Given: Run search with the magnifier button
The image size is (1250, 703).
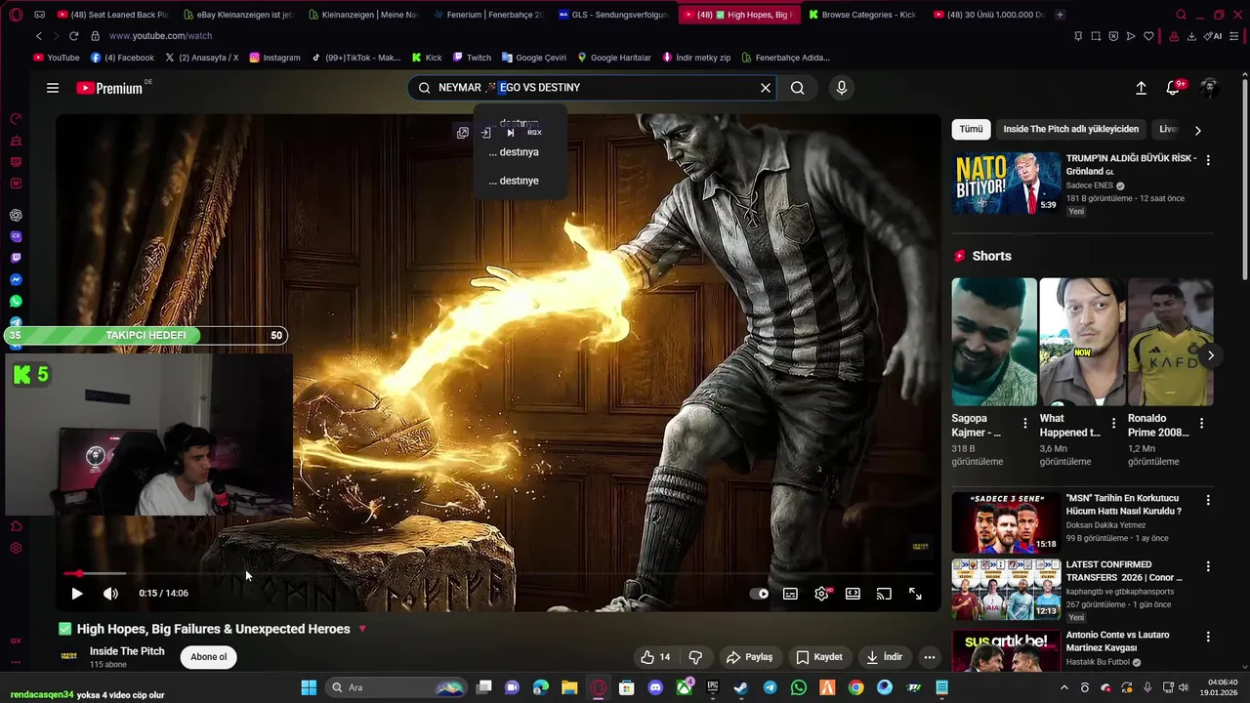Looking at the screenshot, I should coord(798,88).
